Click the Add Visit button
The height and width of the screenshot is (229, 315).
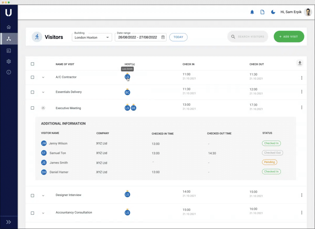pos(289,36)
